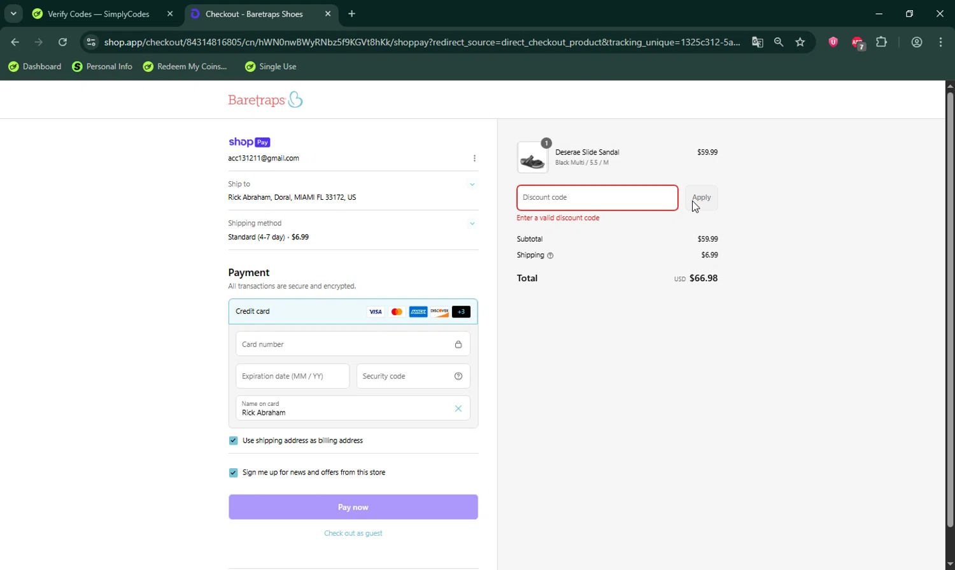Click the Deserae Slide Sandal thumbnail
Screen dimensions: 955x570
(533, 158)
